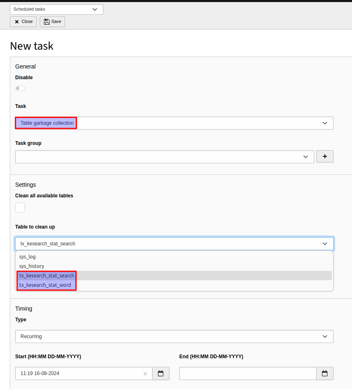The width and height of the screenshot is (352, 389).
Task: Toggle the Disable switch on
Action: [x=20, y=88]
